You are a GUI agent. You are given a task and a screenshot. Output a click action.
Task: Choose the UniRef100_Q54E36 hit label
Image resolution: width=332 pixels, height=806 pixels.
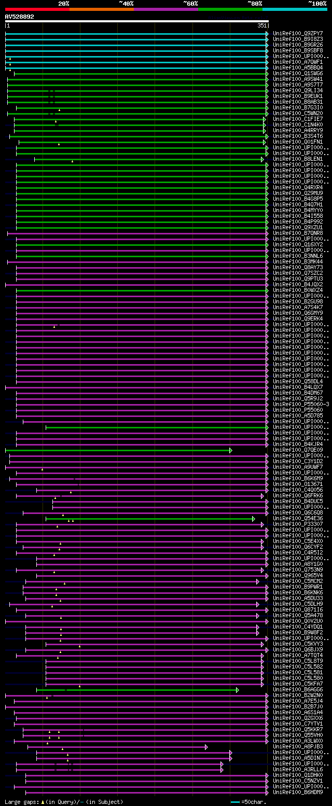298,518
